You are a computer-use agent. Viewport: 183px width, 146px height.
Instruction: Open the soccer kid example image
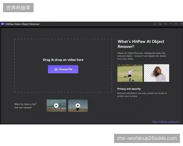(x=130, y=73)
